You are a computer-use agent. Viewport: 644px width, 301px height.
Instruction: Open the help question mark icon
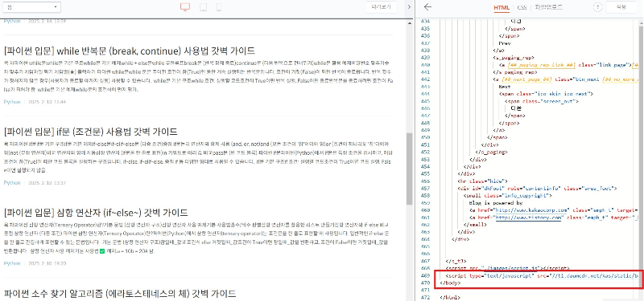pyautogui.click(x=597, y=7)
